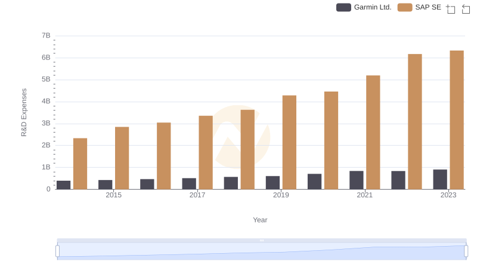Click the Garmin bar for 2020
The width and height of the screenshot is (477, 274).
[315, 181]
